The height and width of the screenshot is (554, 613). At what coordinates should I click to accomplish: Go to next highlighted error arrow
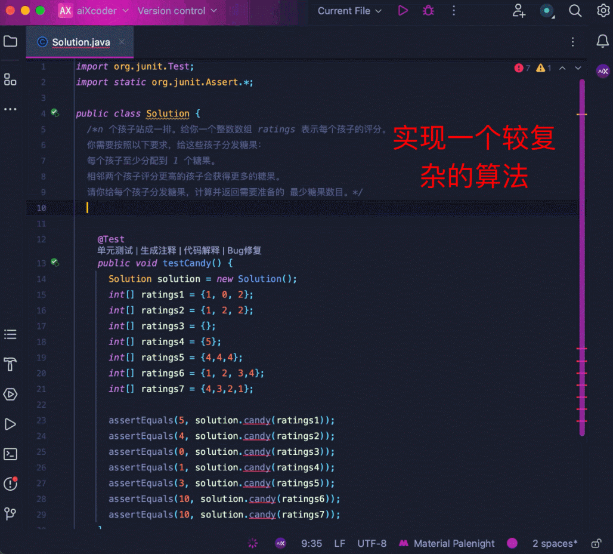578,68
